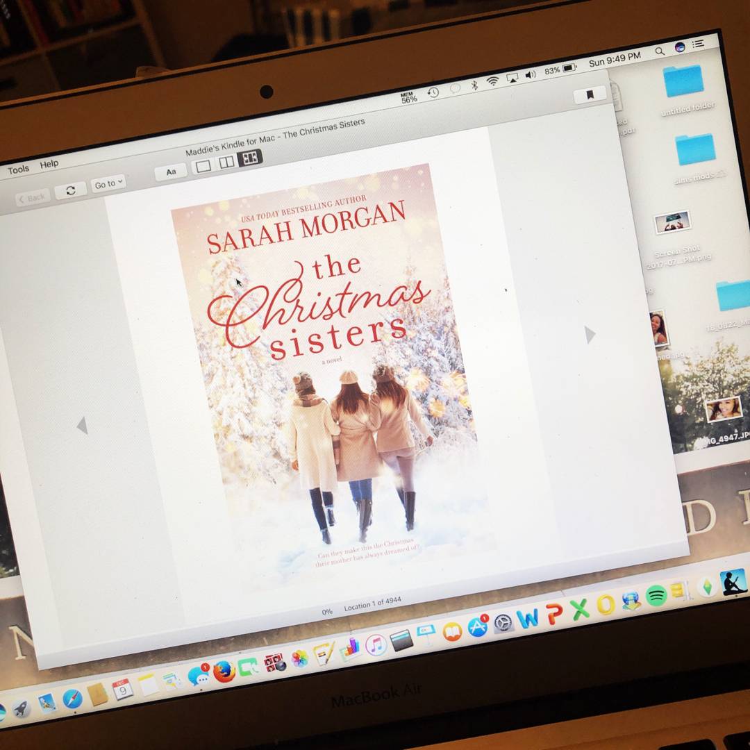Open iTunes from the dock
Screen dimensions: 750x750
point(376,645)
